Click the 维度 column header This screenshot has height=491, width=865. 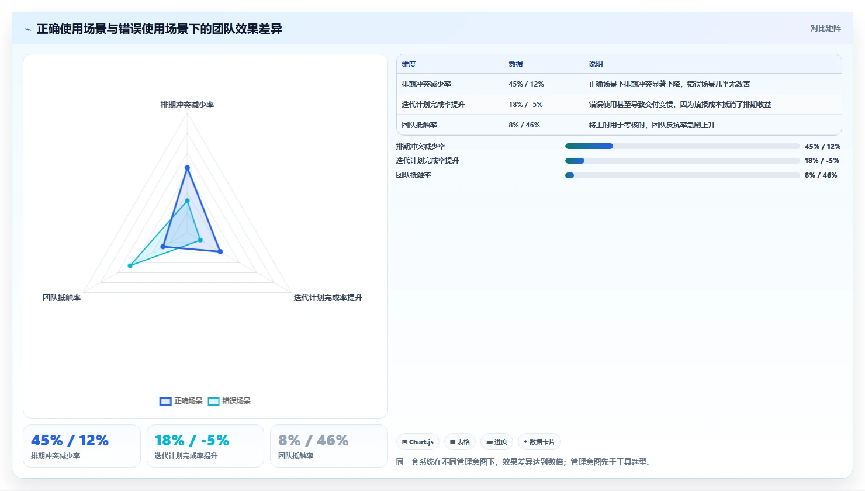click(x=409, y=64)
